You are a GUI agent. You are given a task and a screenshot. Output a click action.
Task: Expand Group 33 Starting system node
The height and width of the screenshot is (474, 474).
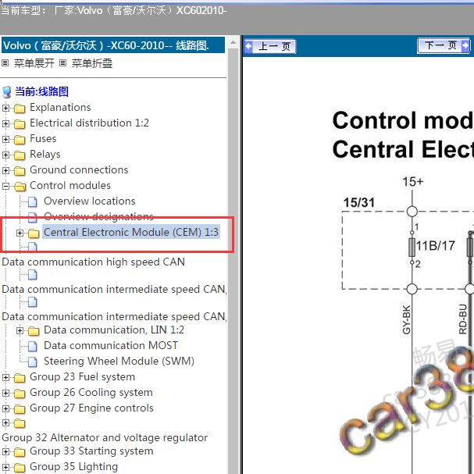pyautogui.click(x=5, y=451)
